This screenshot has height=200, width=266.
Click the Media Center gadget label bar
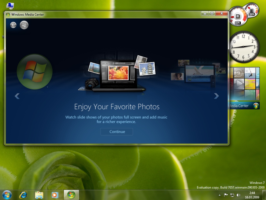(245, 106)
